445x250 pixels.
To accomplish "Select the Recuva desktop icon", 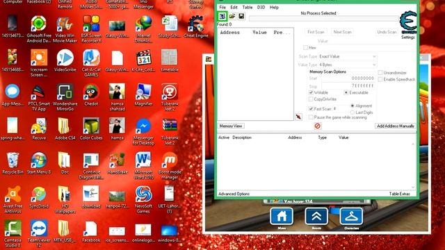I will pyautogui.click(x=39, y=129).
